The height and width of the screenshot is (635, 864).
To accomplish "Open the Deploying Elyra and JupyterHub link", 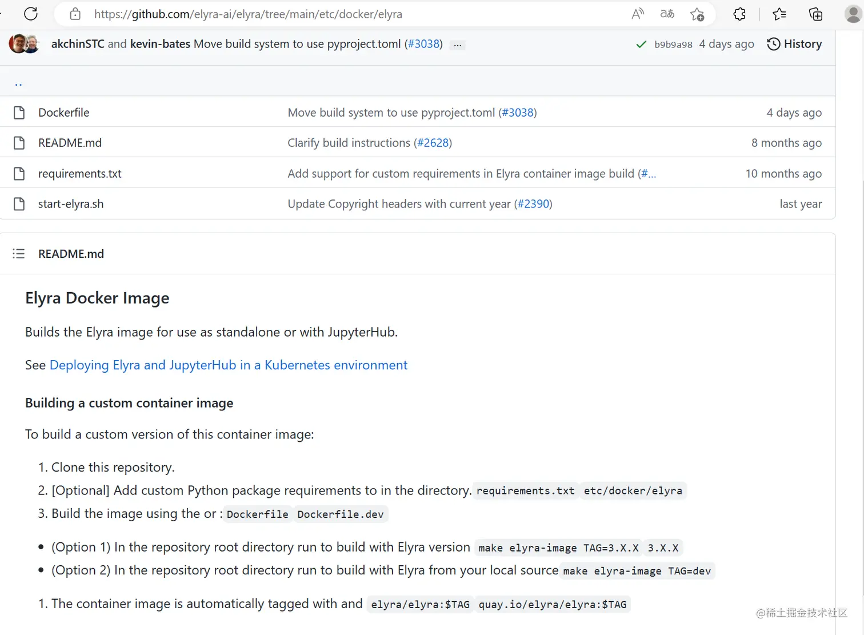I will 229,365.
